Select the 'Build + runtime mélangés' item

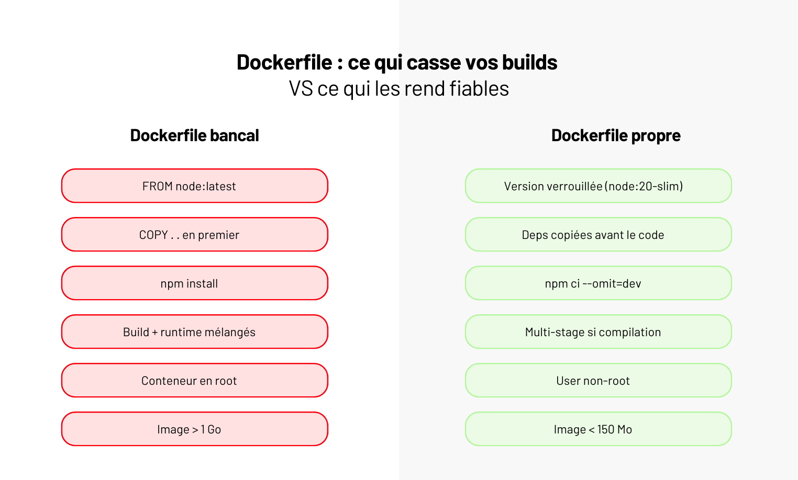tap(194, 332)
